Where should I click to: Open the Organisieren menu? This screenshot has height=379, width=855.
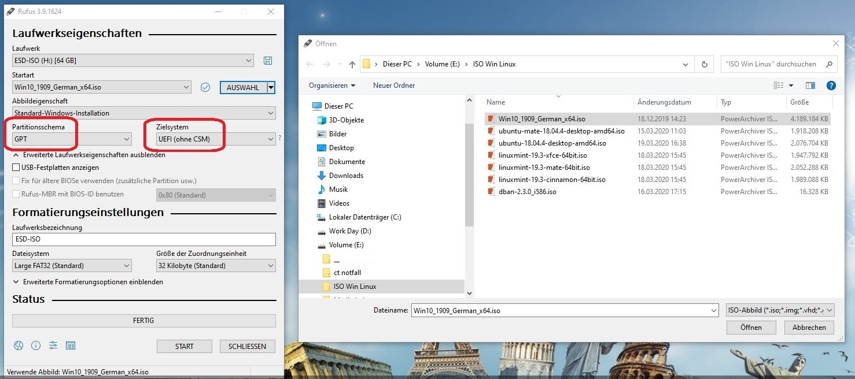(332, 86)
